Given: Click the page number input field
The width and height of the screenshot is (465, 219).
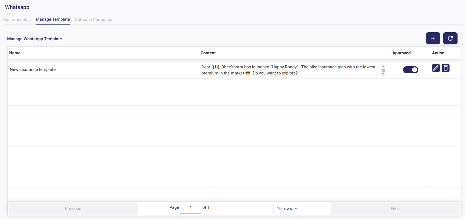Looking at the screenshot, I should [190, 208].
